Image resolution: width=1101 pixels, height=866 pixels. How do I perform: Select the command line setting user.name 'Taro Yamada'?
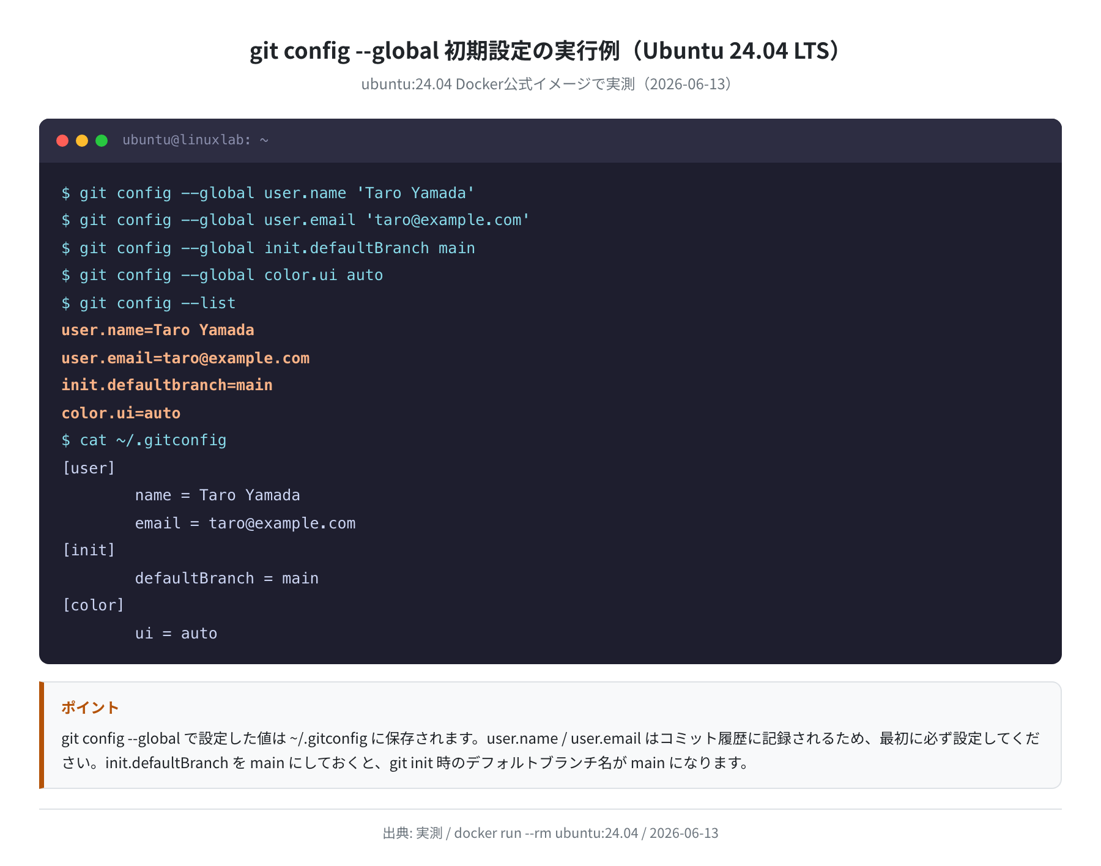point(268,193)
